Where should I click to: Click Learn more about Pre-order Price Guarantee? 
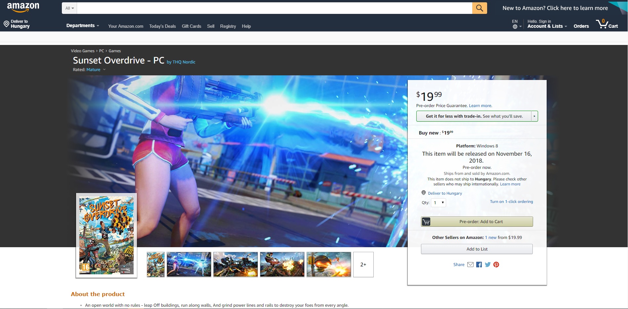[x=480, y=106]
